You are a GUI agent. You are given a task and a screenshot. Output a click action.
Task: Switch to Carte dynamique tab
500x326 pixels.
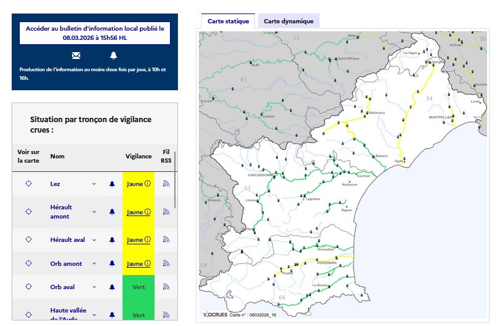(288, 21)
